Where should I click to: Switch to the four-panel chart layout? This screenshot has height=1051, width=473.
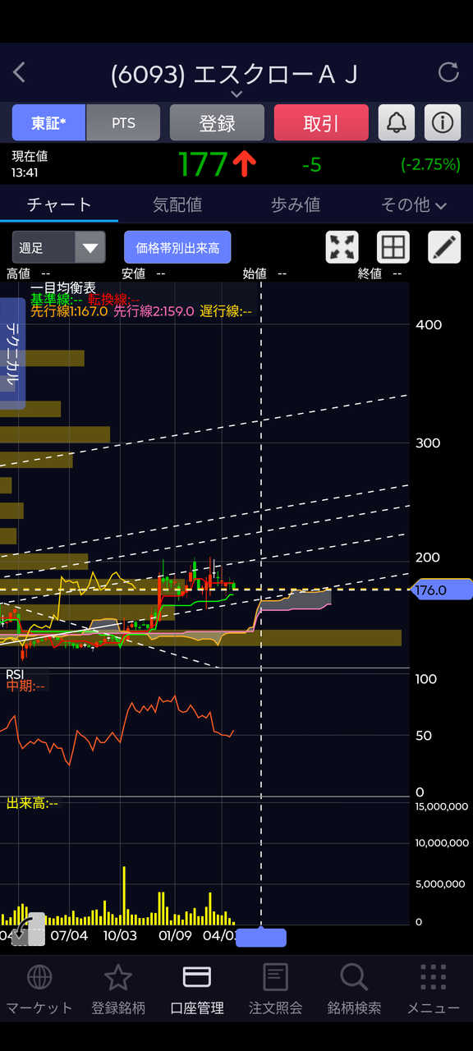[393, 247]
